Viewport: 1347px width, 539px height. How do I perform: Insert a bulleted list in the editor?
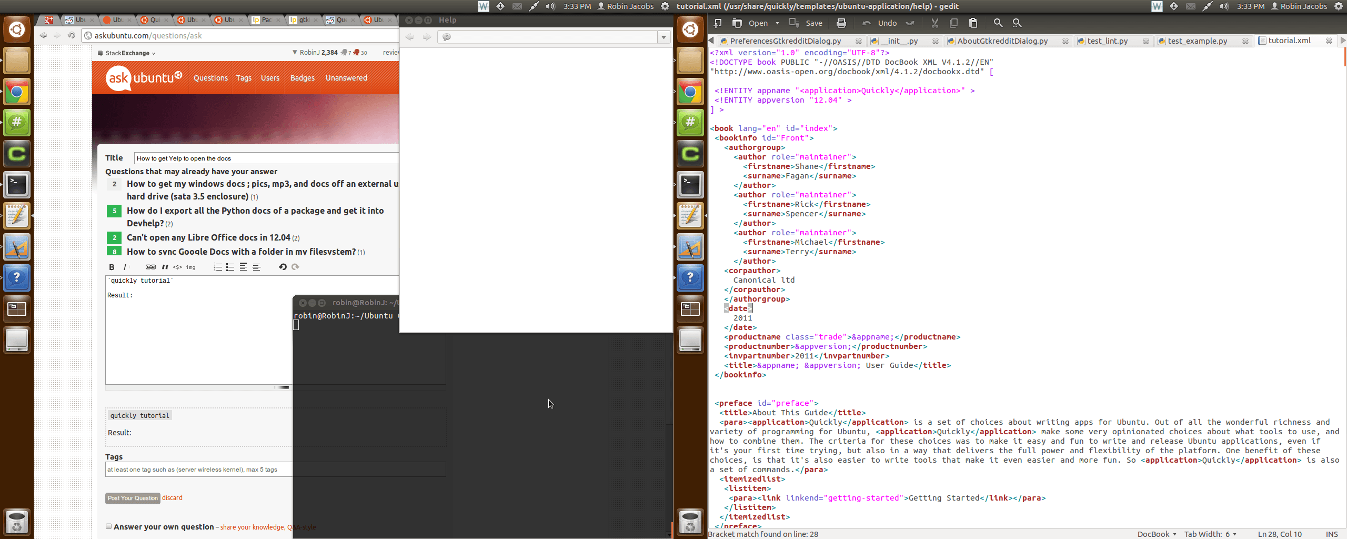click(230, 267)
